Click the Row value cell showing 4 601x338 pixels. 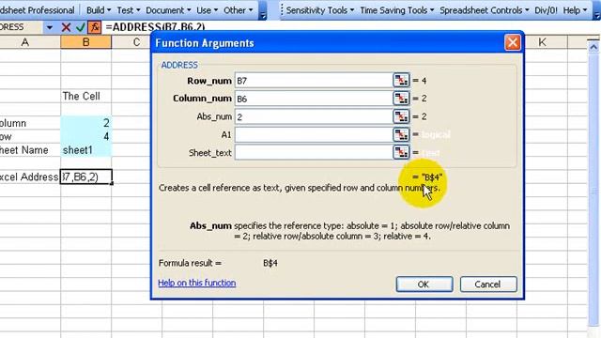85,136
